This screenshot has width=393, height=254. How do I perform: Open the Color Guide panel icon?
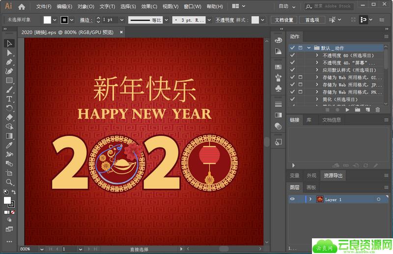tap(278, 51)
